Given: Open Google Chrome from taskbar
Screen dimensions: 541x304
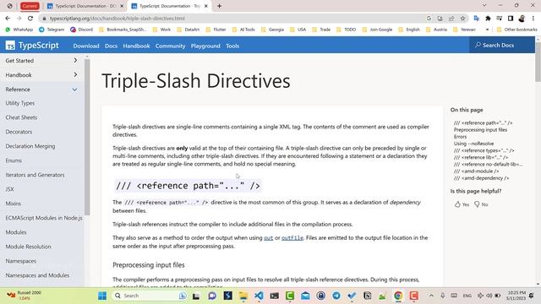Looking at the screenshot, I should coord(398,296).
